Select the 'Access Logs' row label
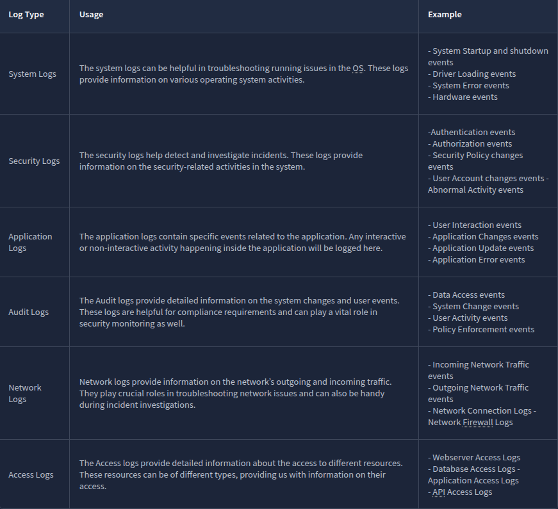The image size is (558, 509). pos(31,475)
